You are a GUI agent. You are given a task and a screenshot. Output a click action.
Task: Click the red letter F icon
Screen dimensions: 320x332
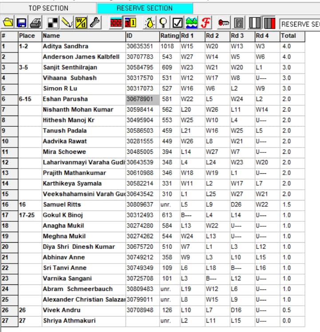click(x=205, y=22)
